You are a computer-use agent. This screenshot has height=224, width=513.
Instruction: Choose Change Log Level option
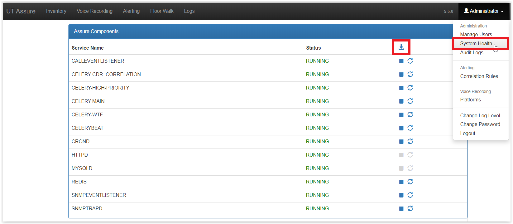(x=480, y=115)
